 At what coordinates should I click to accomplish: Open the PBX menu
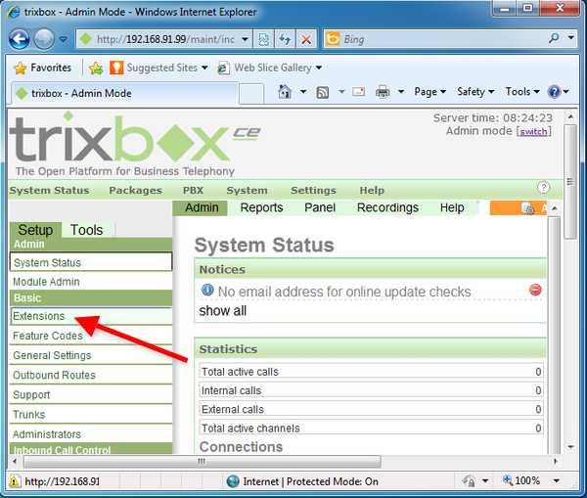point(193,190)
